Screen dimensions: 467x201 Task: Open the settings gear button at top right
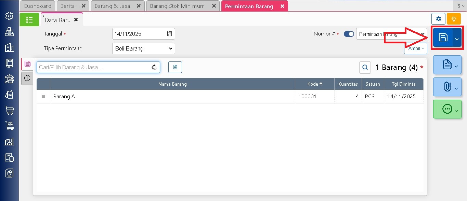click(x=438, y=19)
